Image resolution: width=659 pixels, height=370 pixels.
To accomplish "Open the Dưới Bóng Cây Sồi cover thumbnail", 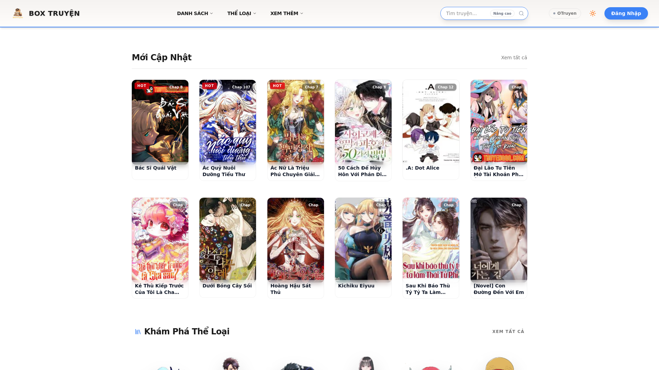I will click(x=228, y=240).
